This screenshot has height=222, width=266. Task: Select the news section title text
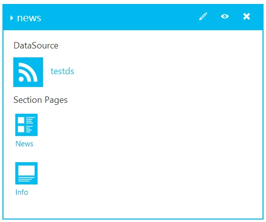point(29,18)
